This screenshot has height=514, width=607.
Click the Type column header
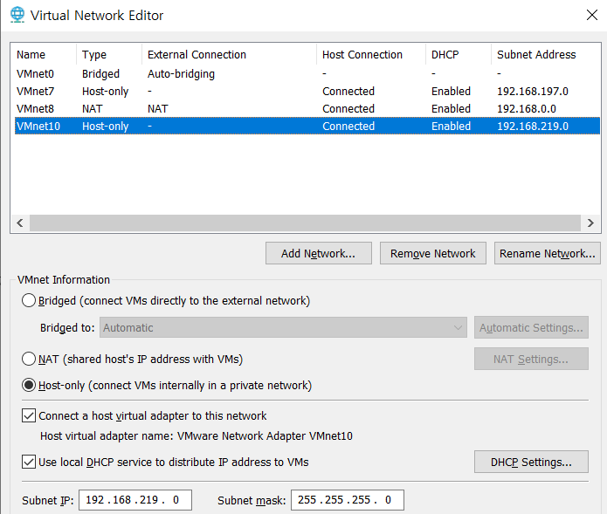(x=109, y=54)
